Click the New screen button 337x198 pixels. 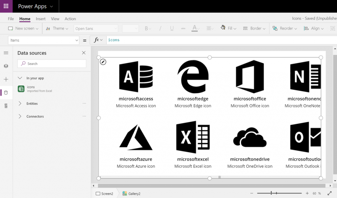tap(23, 28)
